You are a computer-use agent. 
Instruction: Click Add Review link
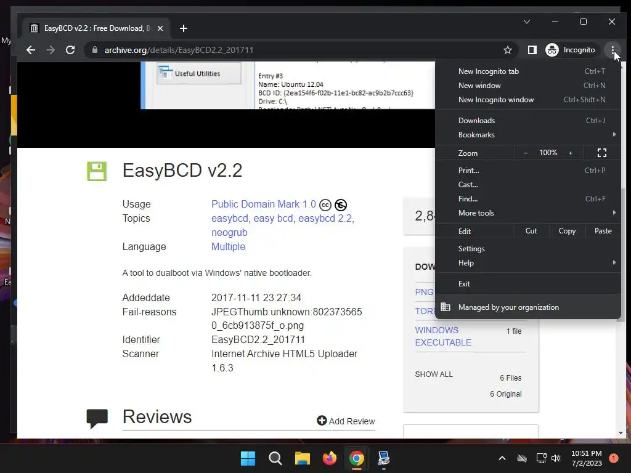pos(346,421)
